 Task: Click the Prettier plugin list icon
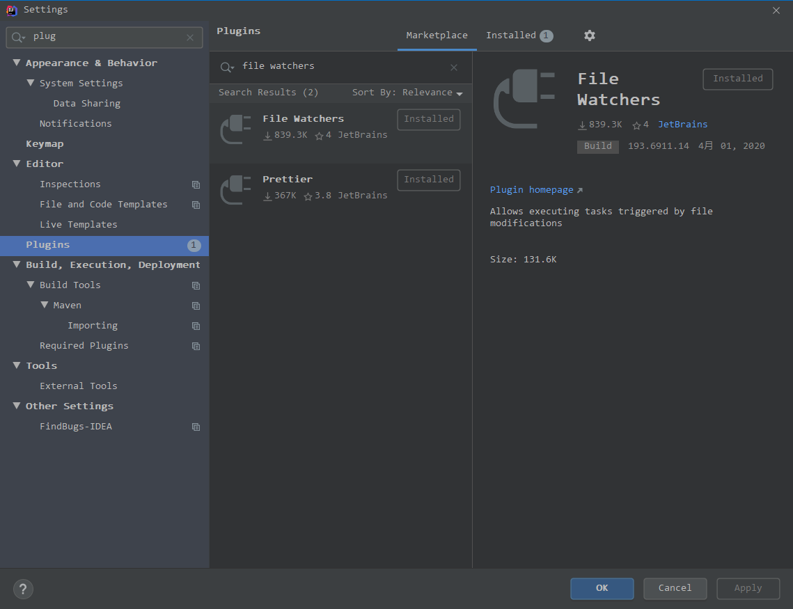pos(236,189)
